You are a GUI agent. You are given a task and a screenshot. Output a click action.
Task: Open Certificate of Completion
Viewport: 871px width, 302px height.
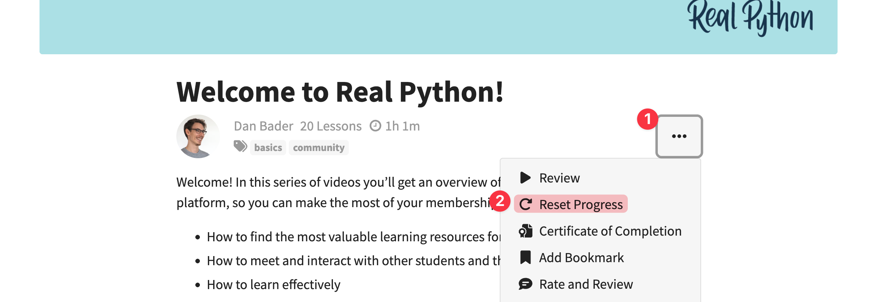click(x=610, y=231)
